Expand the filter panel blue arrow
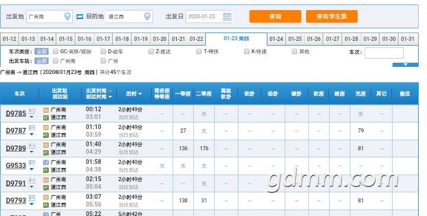Screen dimensions: 427x216 click(x=406, y=65)
